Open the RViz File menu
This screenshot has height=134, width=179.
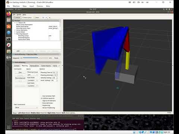[14, 15]
